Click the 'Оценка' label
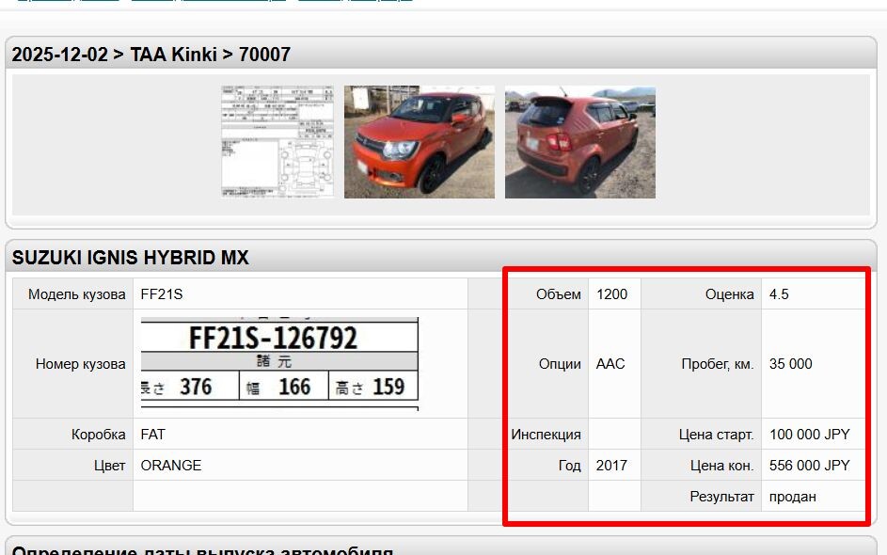 coord(729,294)
